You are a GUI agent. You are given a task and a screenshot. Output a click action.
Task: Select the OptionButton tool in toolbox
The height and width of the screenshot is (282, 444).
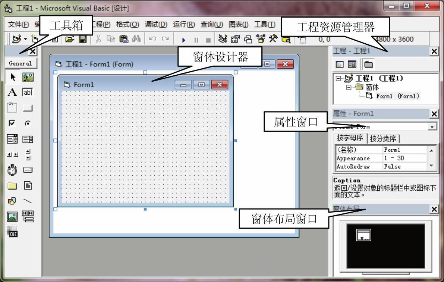pyautogui.click(x=28, y=123)
